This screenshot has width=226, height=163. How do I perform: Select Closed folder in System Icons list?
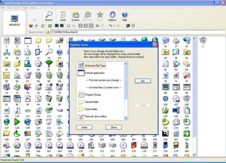pyautogui.click(x=92, y=102)
